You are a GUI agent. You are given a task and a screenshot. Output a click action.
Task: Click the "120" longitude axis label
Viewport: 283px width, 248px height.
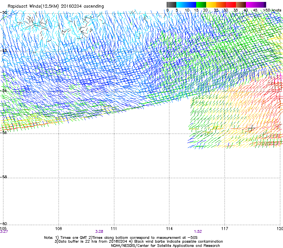pos(280,229)
